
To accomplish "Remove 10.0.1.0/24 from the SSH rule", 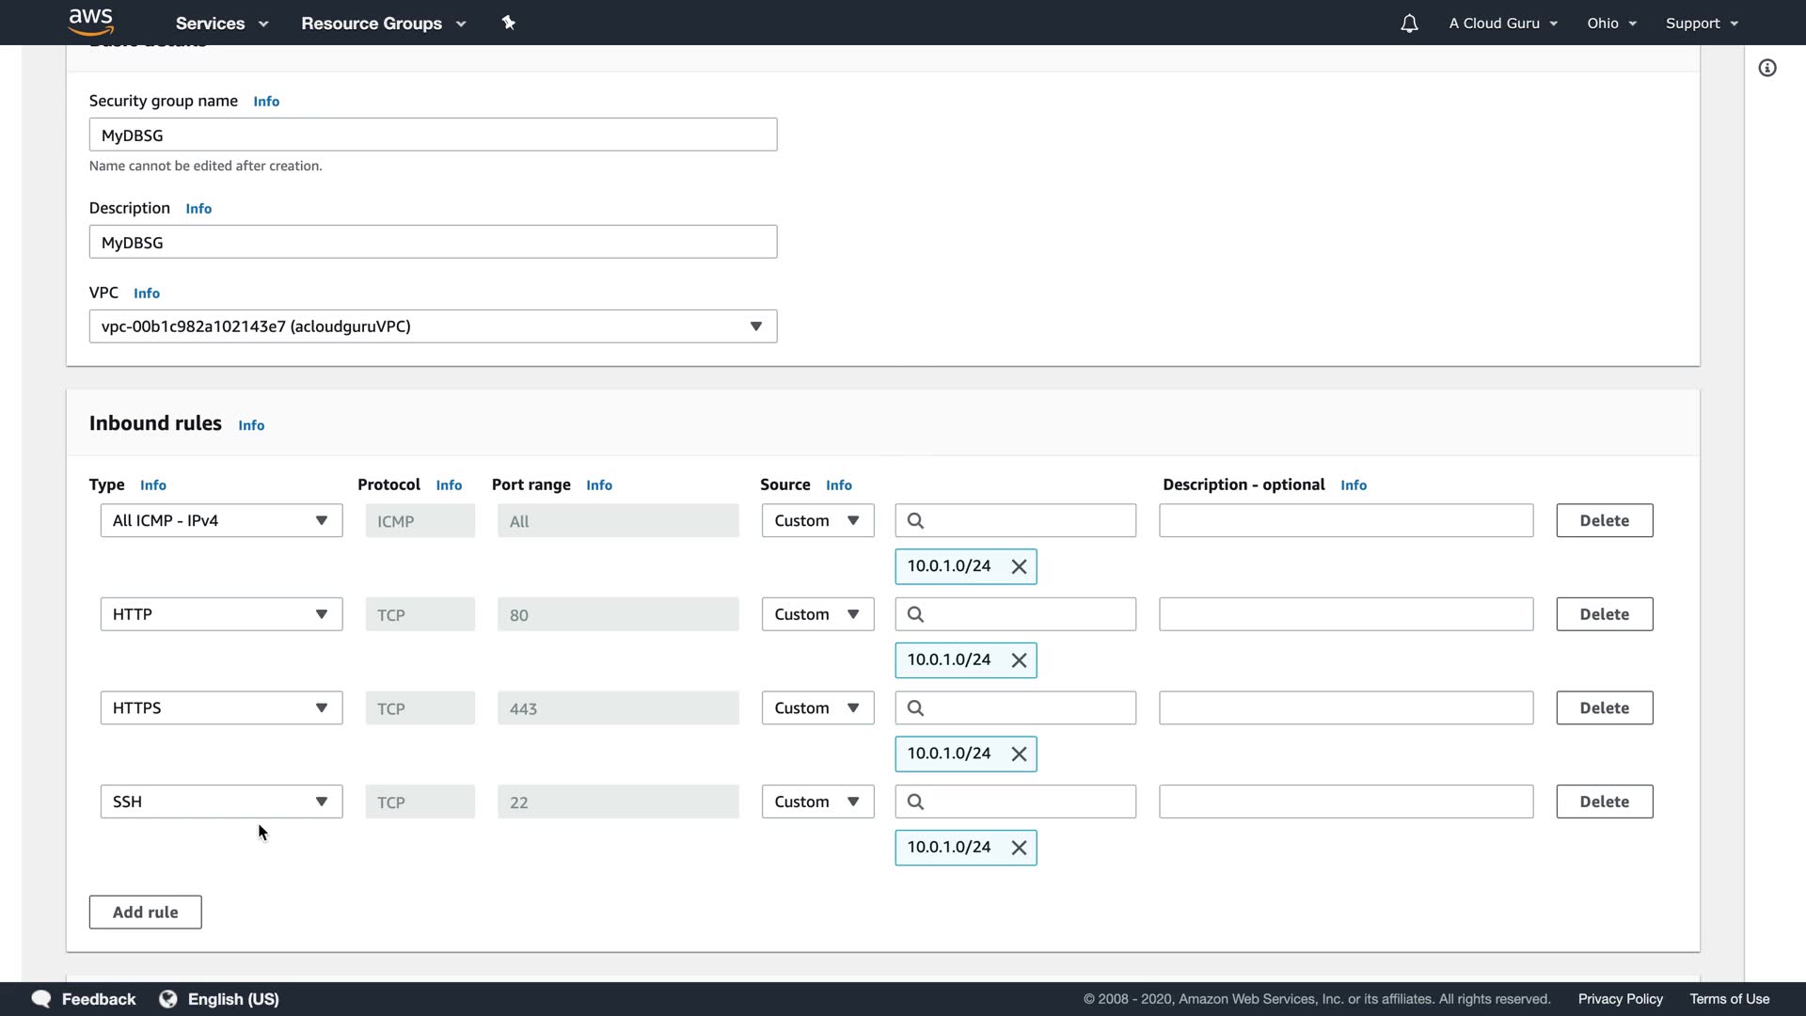I will pyautogui.click(x=1019, y=848).
